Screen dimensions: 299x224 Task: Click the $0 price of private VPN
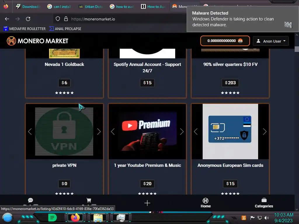click(64, 184)
